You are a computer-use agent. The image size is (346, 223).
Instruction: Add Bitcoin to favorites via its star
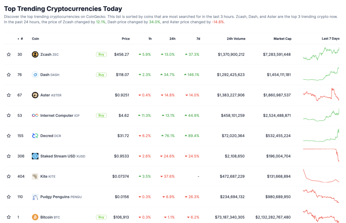click(x=9, y=217)
